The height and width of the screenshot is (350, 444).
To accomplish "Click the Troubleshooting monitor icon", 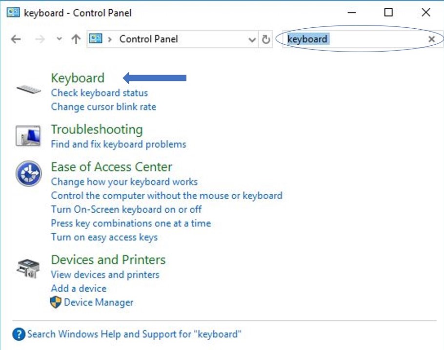I will pyautogui.click(x=28, y=136).
